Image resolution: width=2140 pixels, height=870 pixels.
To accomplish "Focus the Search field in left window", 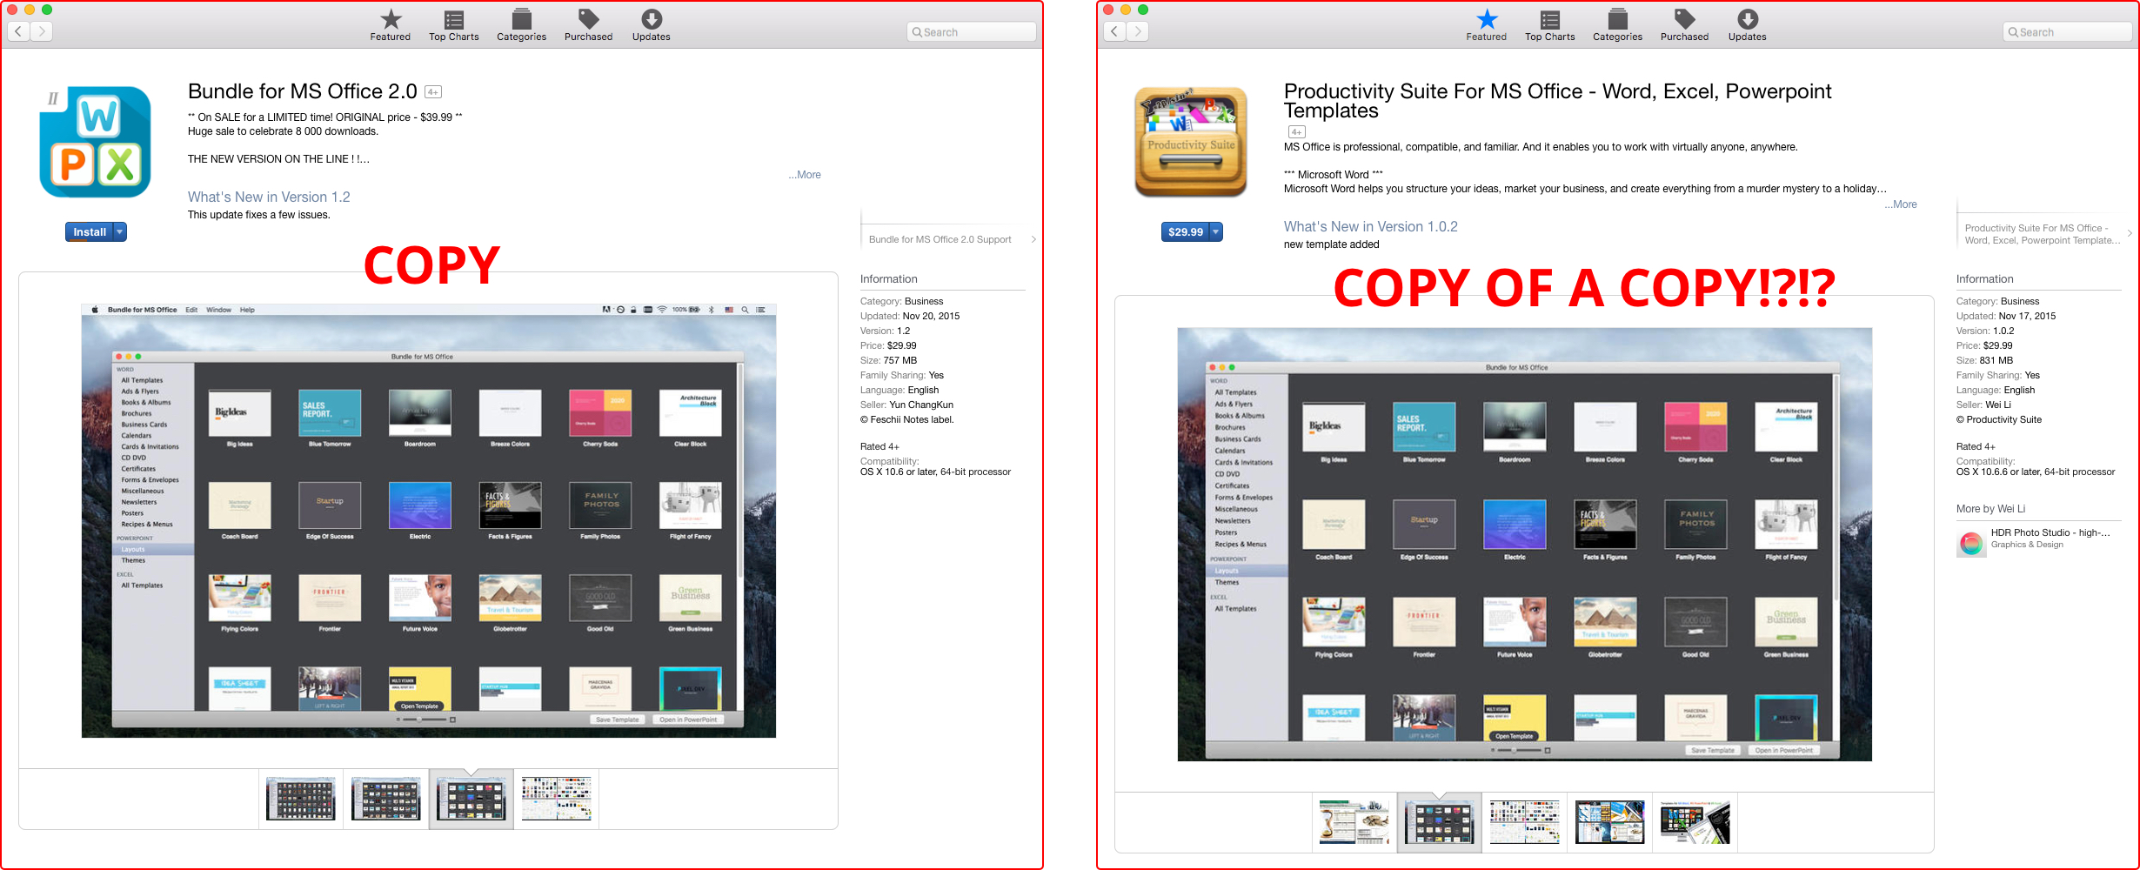I will (x=972, y=32).
